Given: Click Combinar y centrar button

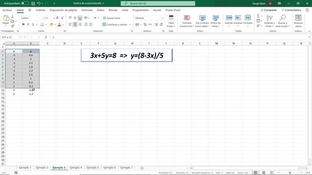Looking at the screenshot, I should click(115, 25).
